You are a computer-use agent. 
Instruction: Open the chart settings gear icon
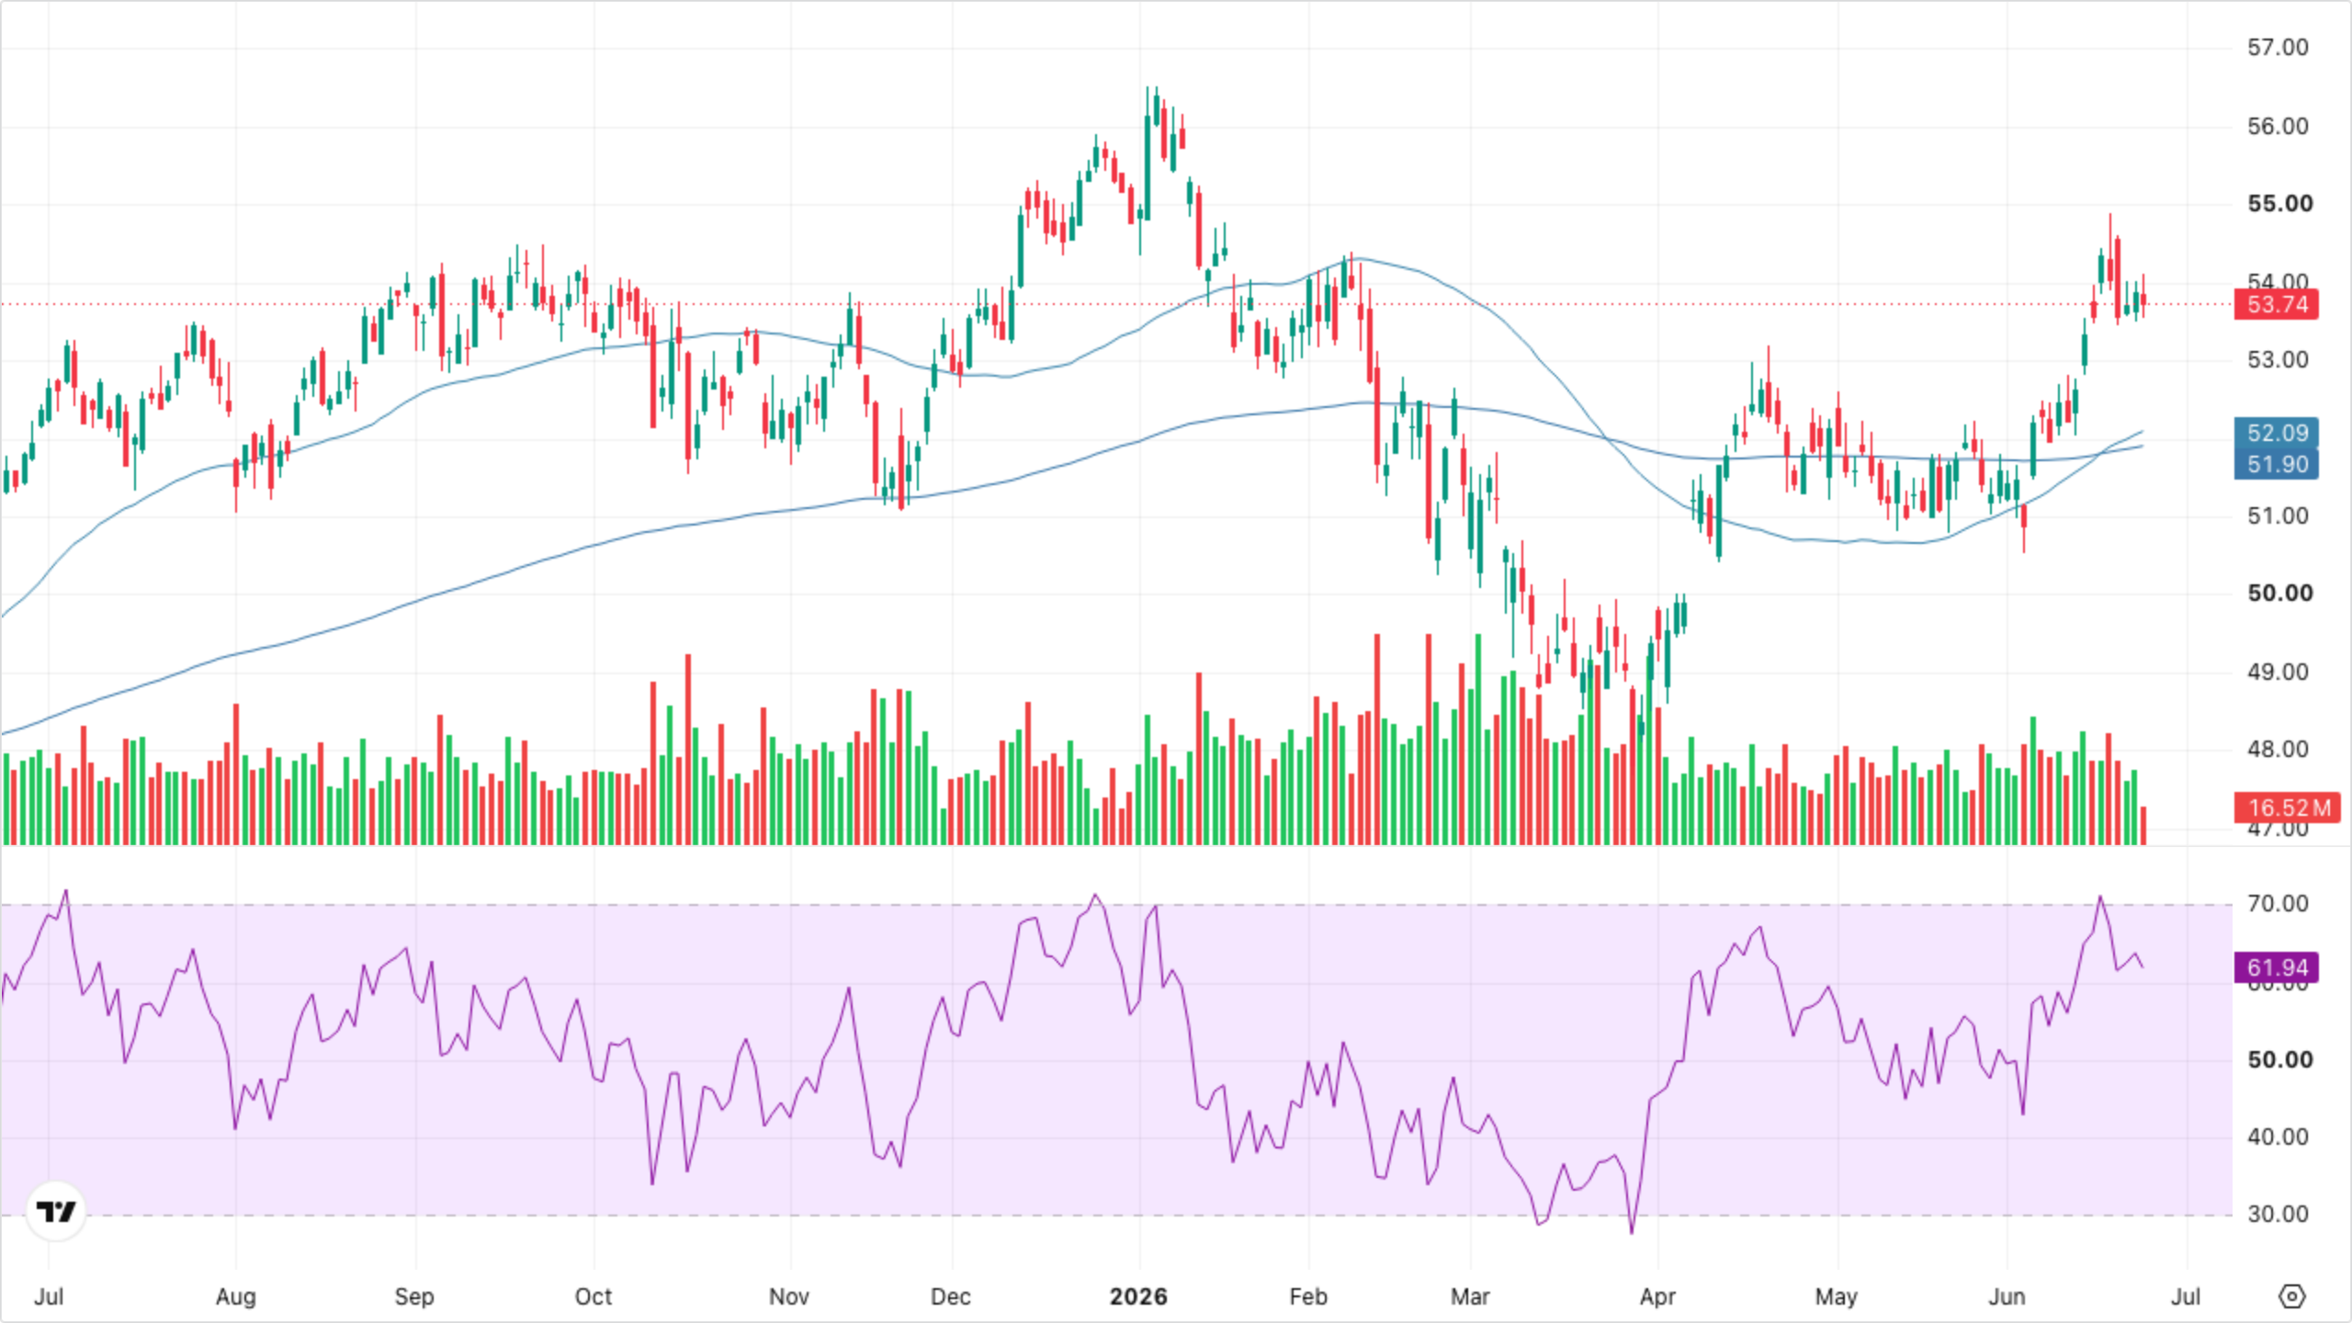click(x=2292, y=1296)
